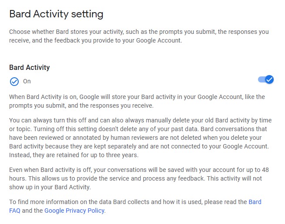Click the paragraph starting "You can always turn"
285x224 pixels.
tap(140, 138)
